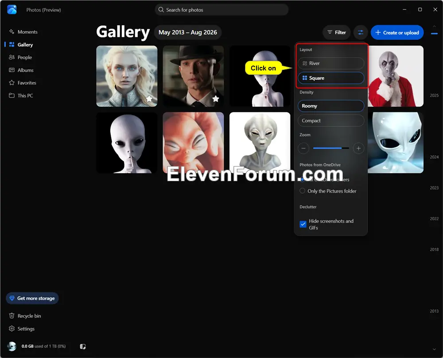Viewport: 443px width, 358px height.
Task: Click the search magnifier icon
Action: click(161, 10)
